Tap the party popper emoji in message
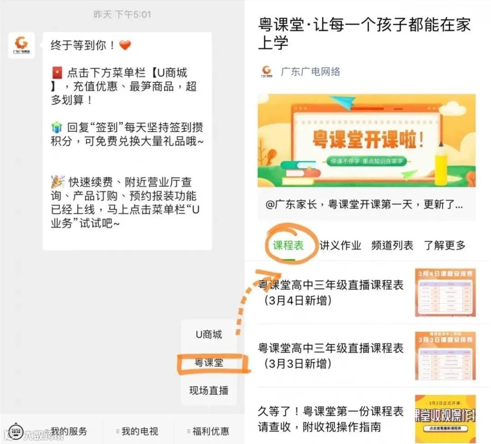The image size is (491, 444). tap(57, 182)
